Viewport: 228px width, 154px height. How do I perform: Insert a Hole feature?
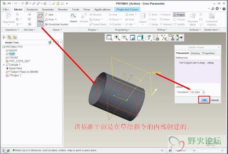point(113,15)
